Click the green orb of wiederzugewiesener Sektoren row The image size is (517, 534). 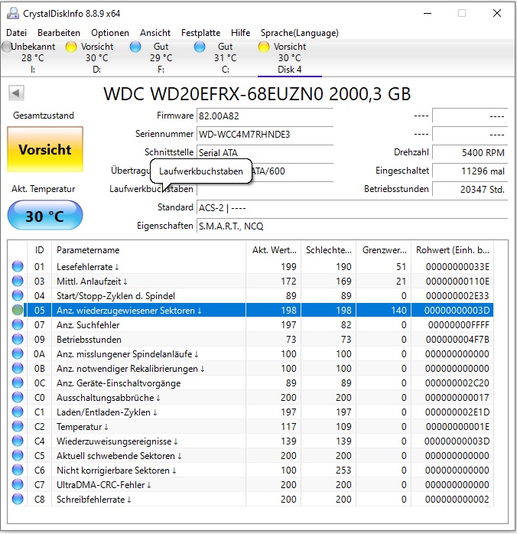(x=18, y=310)
